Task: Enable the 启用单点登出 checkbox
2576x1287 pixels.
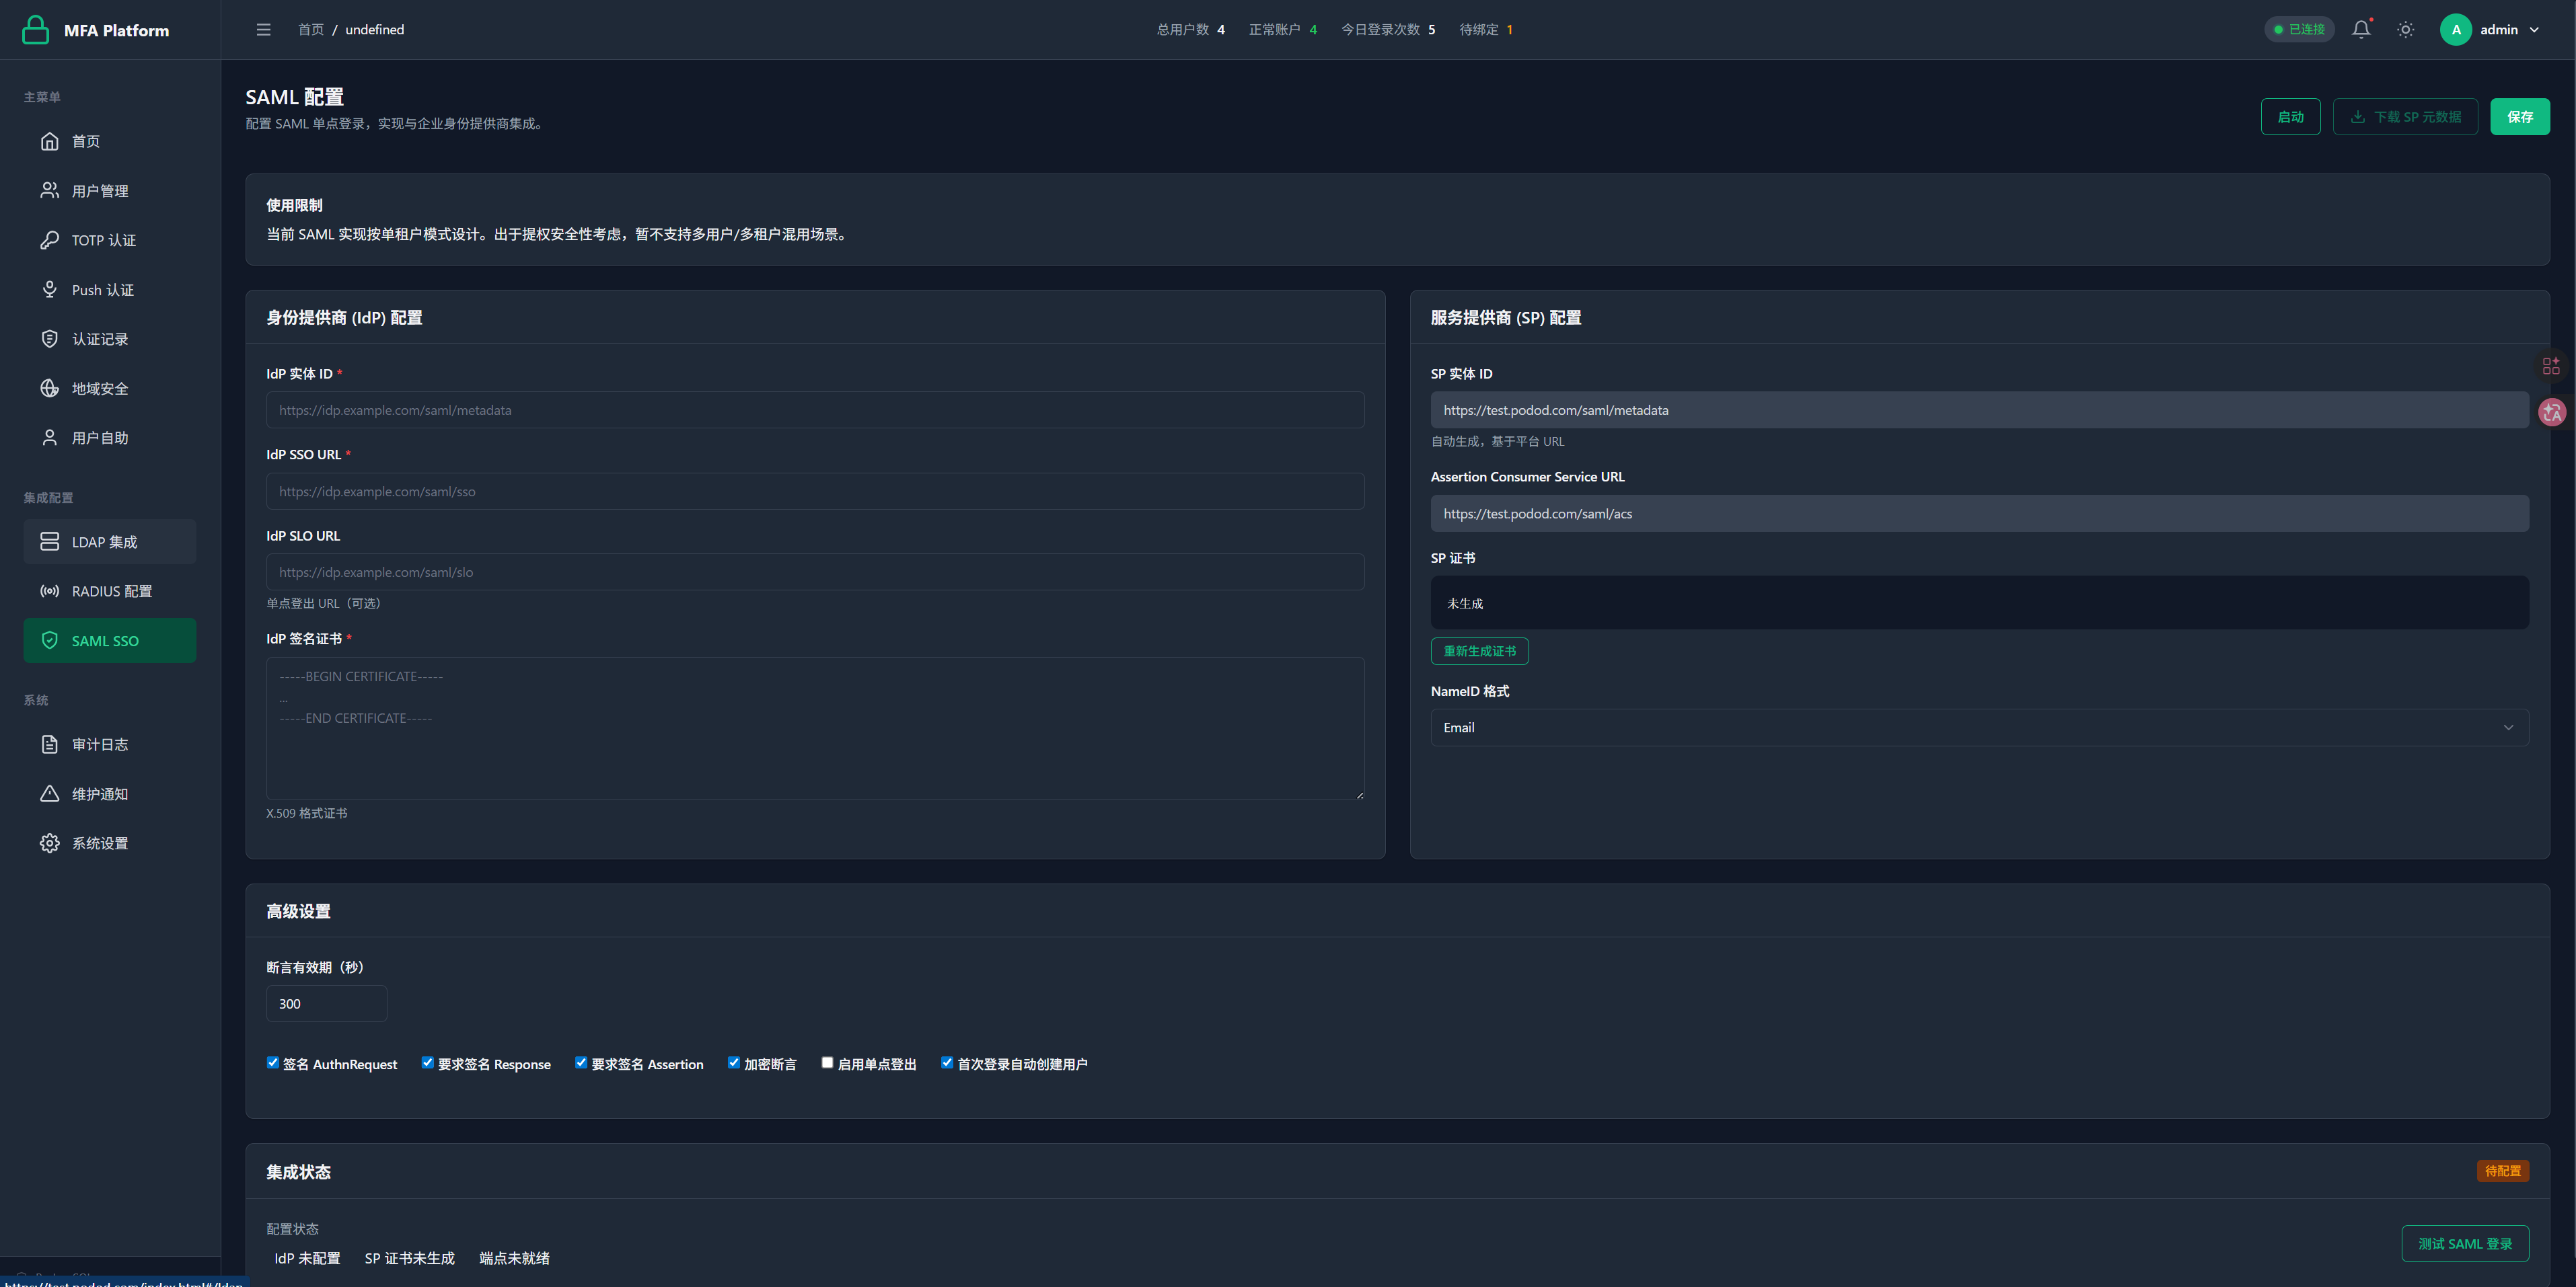Action: pos(827,1062)
